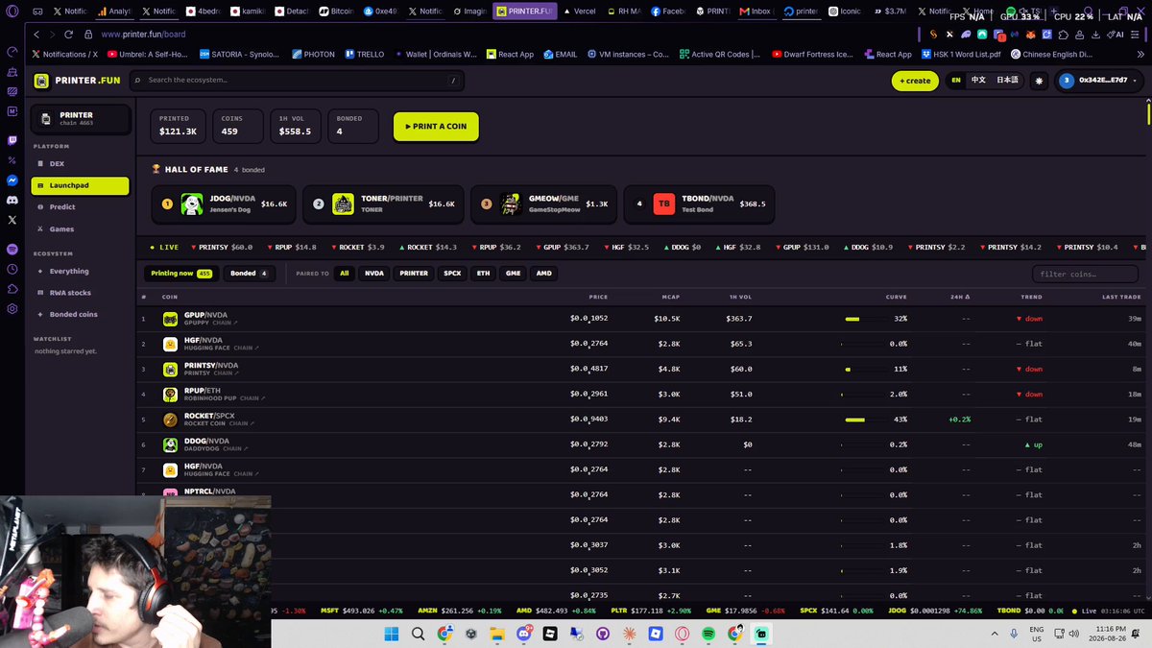Screen dimensions: 1152x648
Task: Click the browser page reload icon
Action: 71,35
